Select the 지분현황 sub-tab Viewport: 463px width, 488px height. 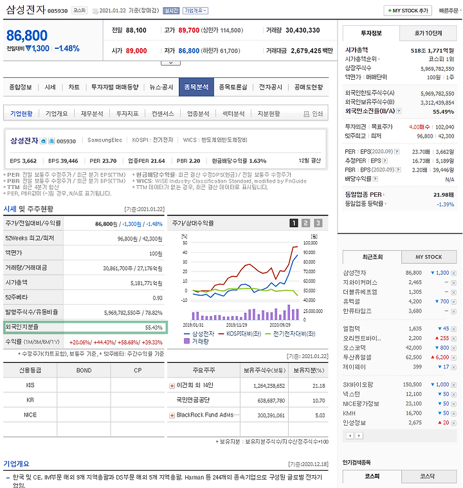click(269, 114)
